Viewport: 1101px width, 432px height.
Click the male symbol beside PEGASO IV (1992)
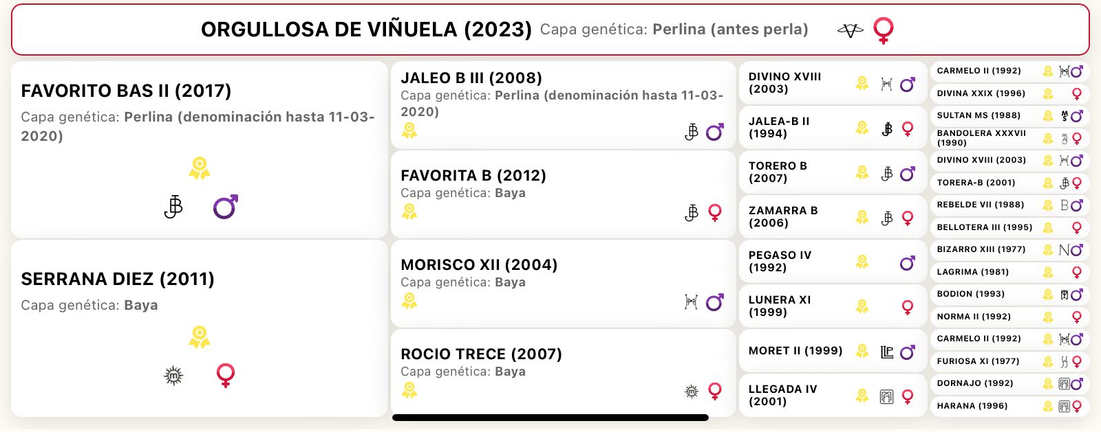tap(908, 262)
